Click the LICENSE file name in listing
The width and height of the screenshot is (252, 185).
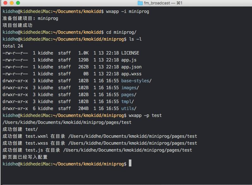pos(130,53)
